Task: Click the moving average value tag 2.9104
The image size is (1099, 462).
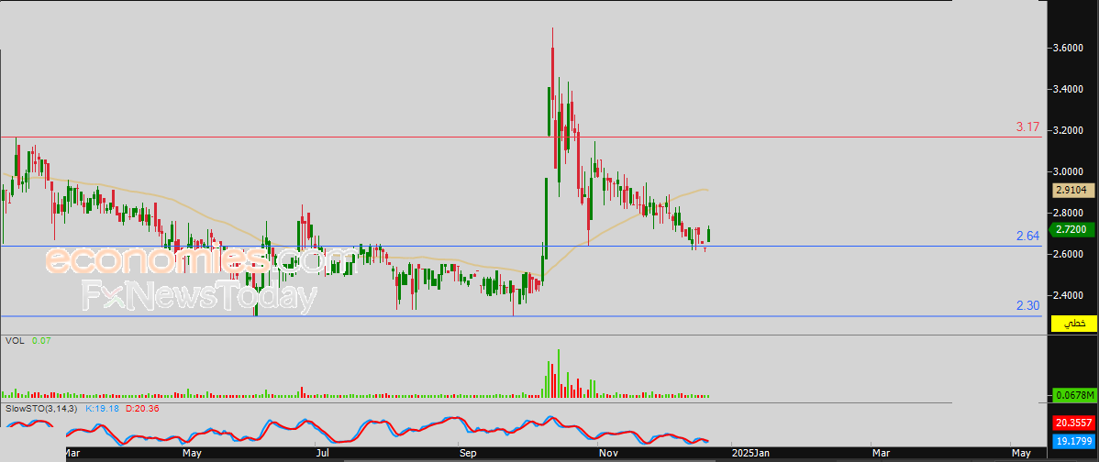Action: (1073, 190)
